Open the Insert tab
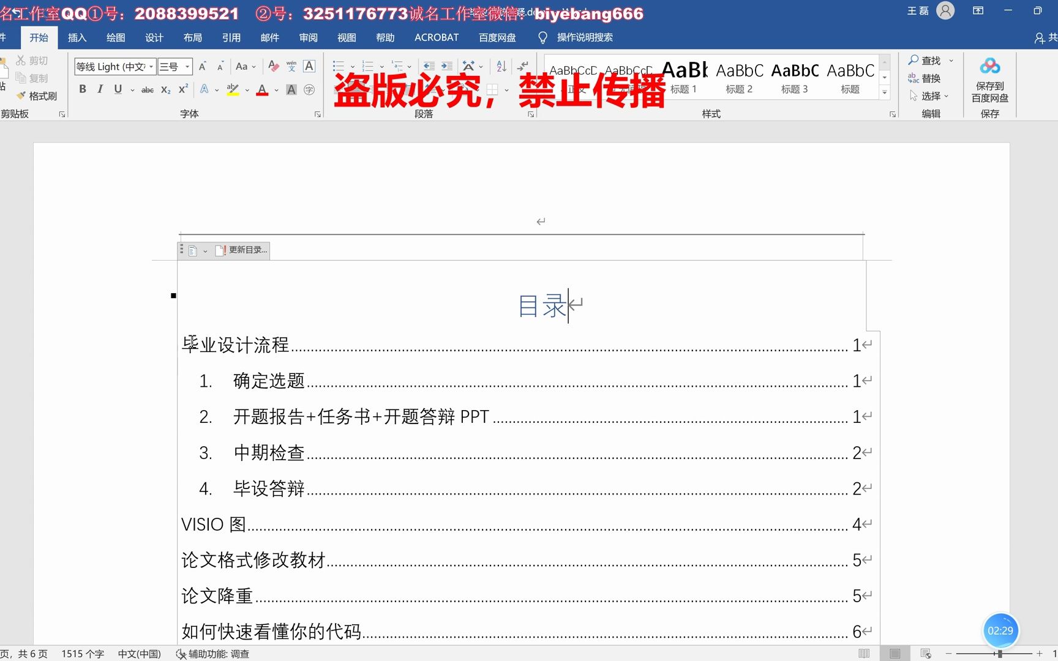Image resolution: width=1058 pixels, height=661 pixels. [x=77, y=37]
